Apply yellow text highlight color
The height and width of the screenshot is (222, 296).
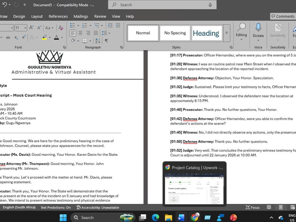pyautogui.click(x=44, y=37)
